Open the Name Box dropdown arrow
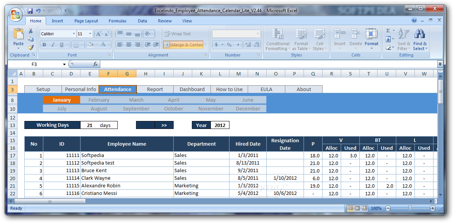The image size is (454, 223). click(x=64, y=64)
